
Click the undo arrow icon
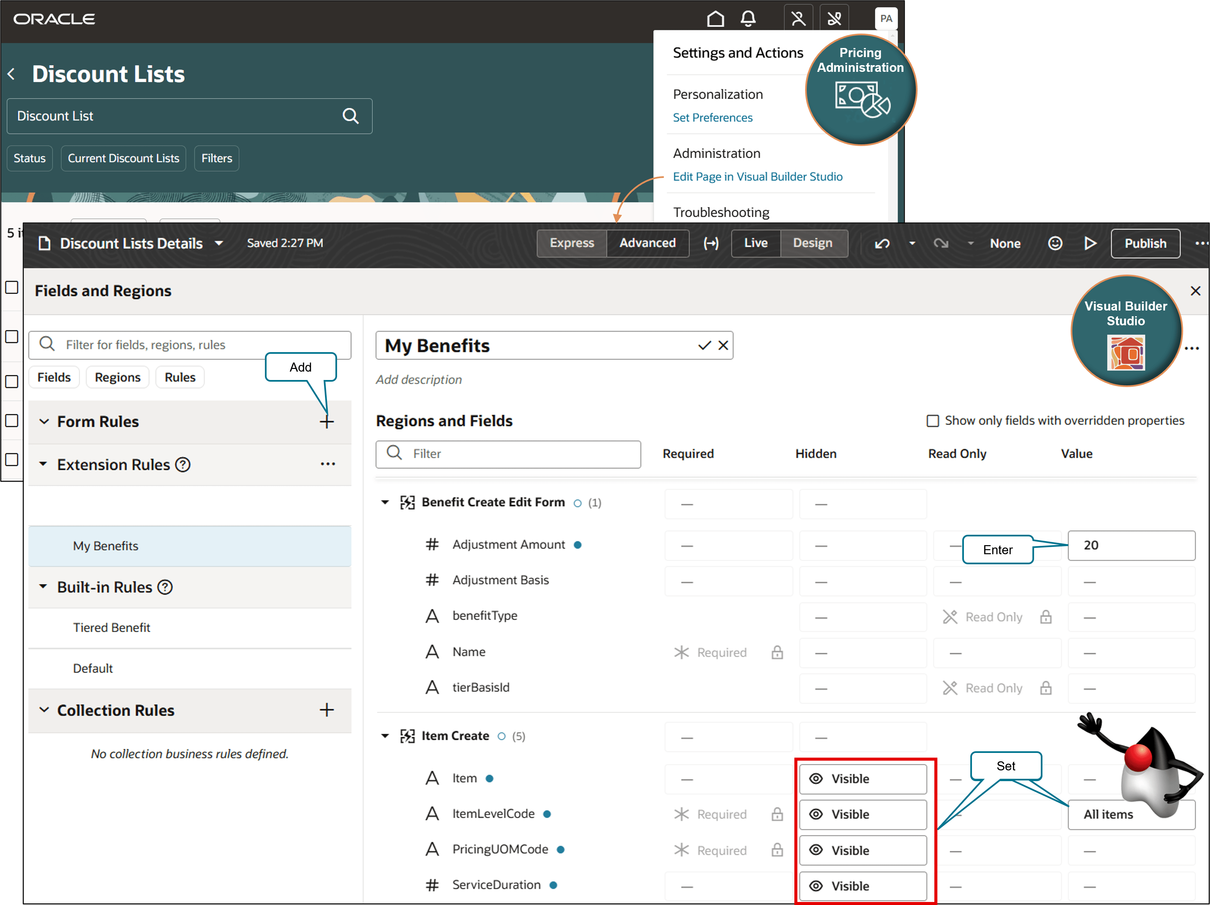coord(882,243)
